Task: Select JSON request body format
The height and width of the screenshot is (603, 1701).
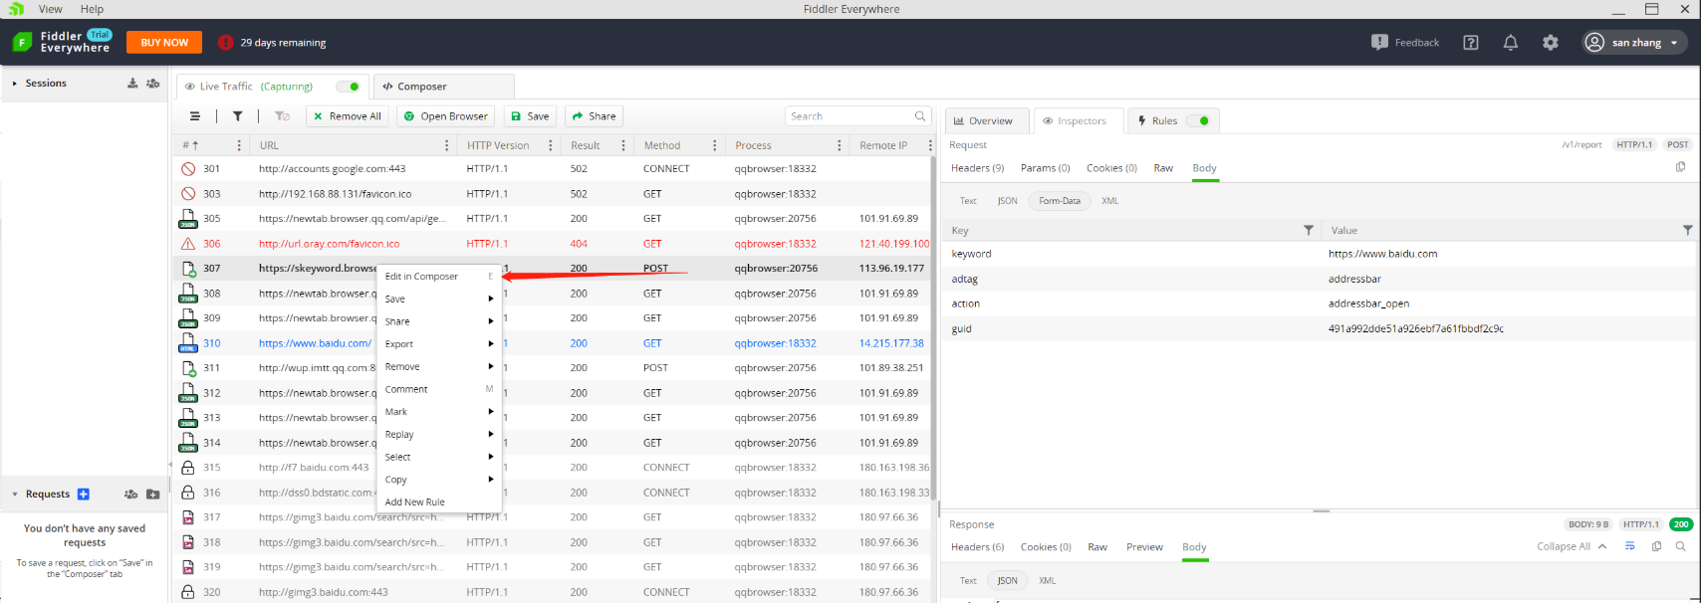Action: tap(1008, 201)
